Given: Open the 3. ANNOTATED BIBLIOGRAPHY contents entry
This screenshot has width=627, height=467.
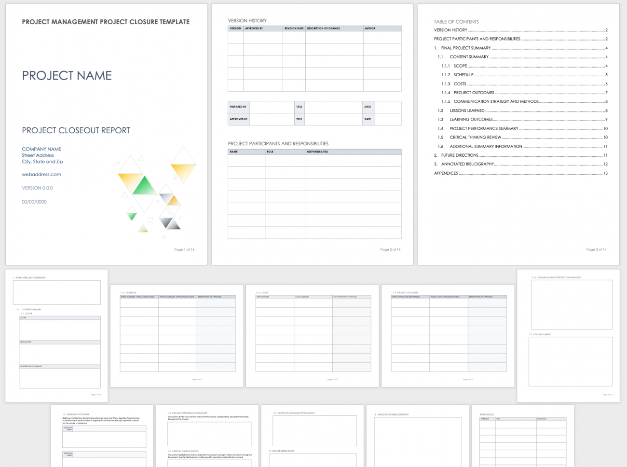Looking at the screenshot, I should [521, 164].
